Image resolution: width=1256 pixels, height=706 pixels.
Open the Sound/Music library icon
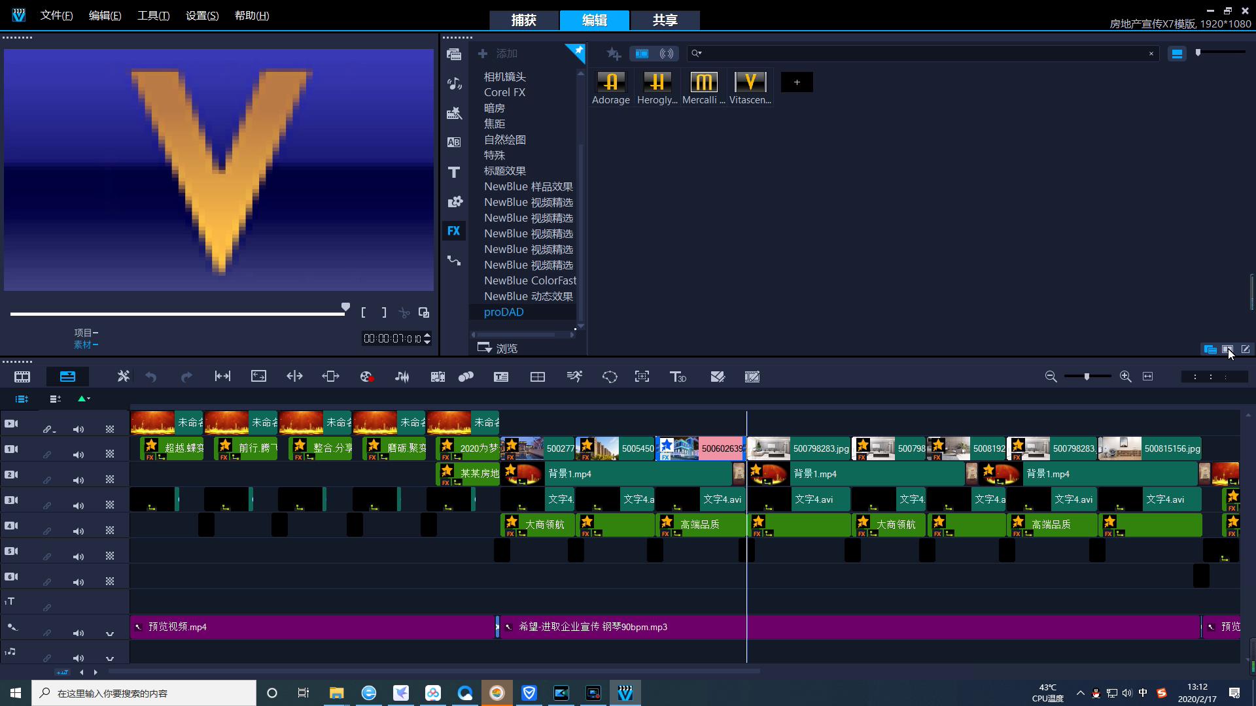(454, 84)
